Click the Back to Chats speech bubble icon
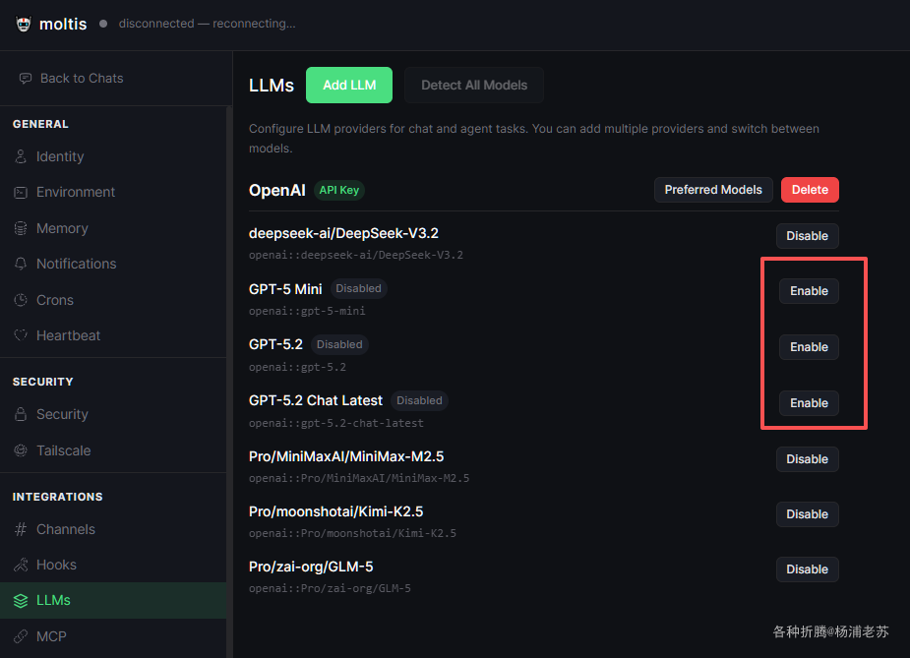910x658 pixels. point(25,79)
